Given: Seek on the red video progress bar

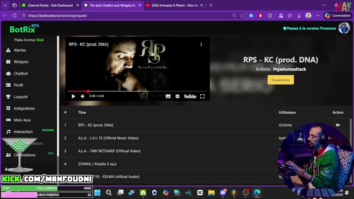Looking at the screenshot, I should (x=137, y=91).
